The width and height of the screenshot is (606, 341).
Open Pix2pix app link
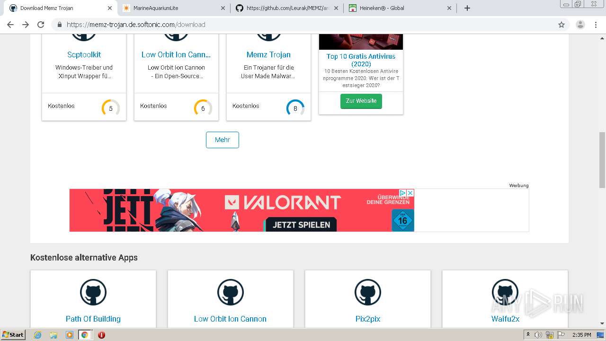pos(368,319)
